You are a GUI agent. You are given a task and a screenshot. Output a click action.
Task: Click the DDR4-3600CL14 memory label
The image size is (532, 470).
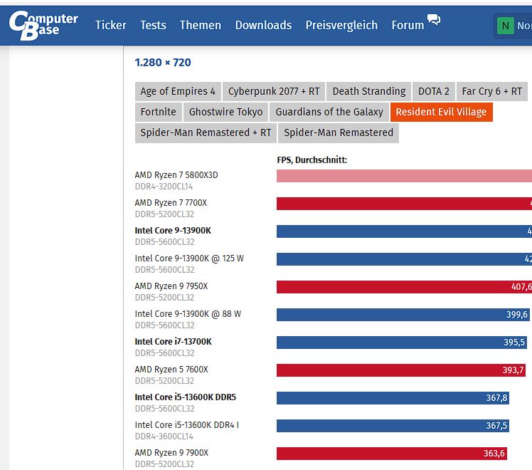click(x=164, y=437)
